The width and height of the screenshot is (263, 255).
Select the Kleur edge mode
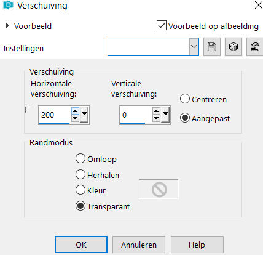80,190
